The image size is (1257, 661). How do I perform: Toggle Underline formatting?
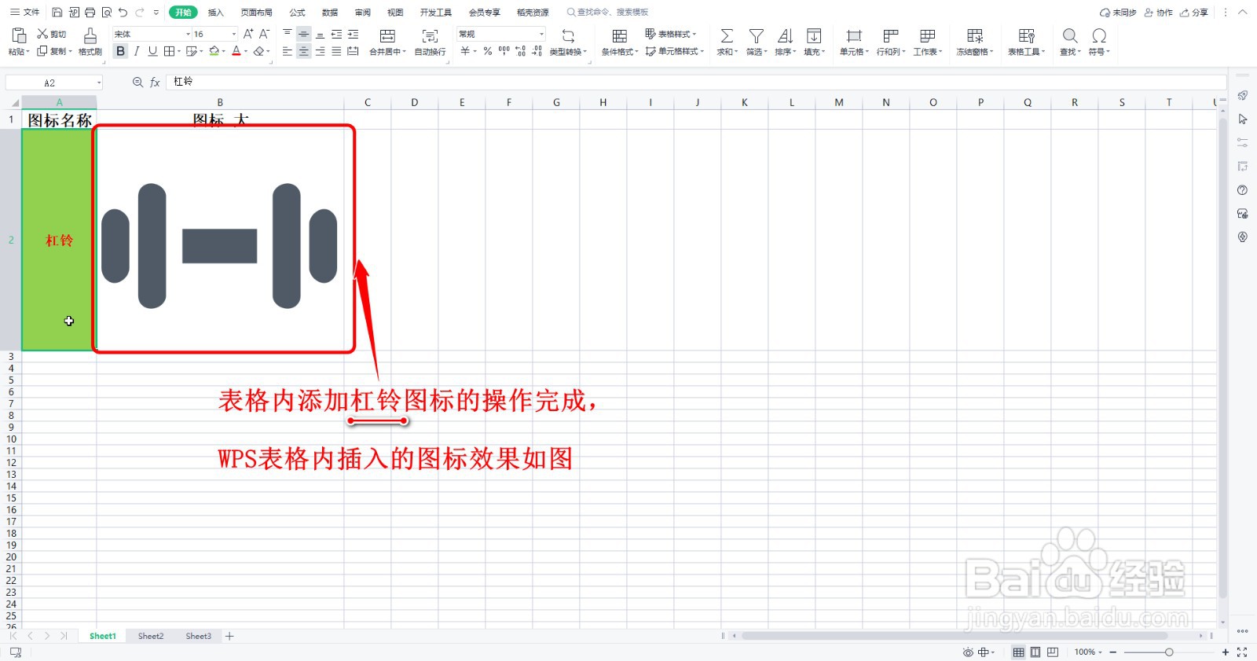tap(152, 51)
